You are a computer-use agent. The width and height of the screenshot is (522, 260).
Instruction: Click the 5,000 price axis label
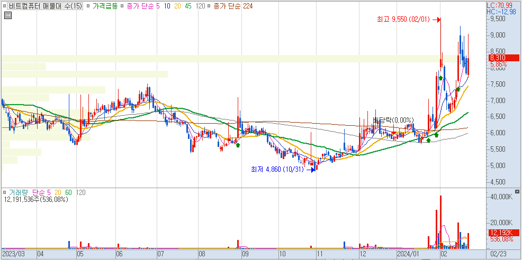(x=498, y=165)
